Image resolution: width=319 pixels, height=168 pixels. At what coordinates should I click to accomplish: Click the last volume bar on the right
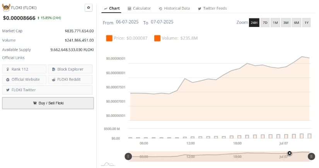tap(309, 136)
